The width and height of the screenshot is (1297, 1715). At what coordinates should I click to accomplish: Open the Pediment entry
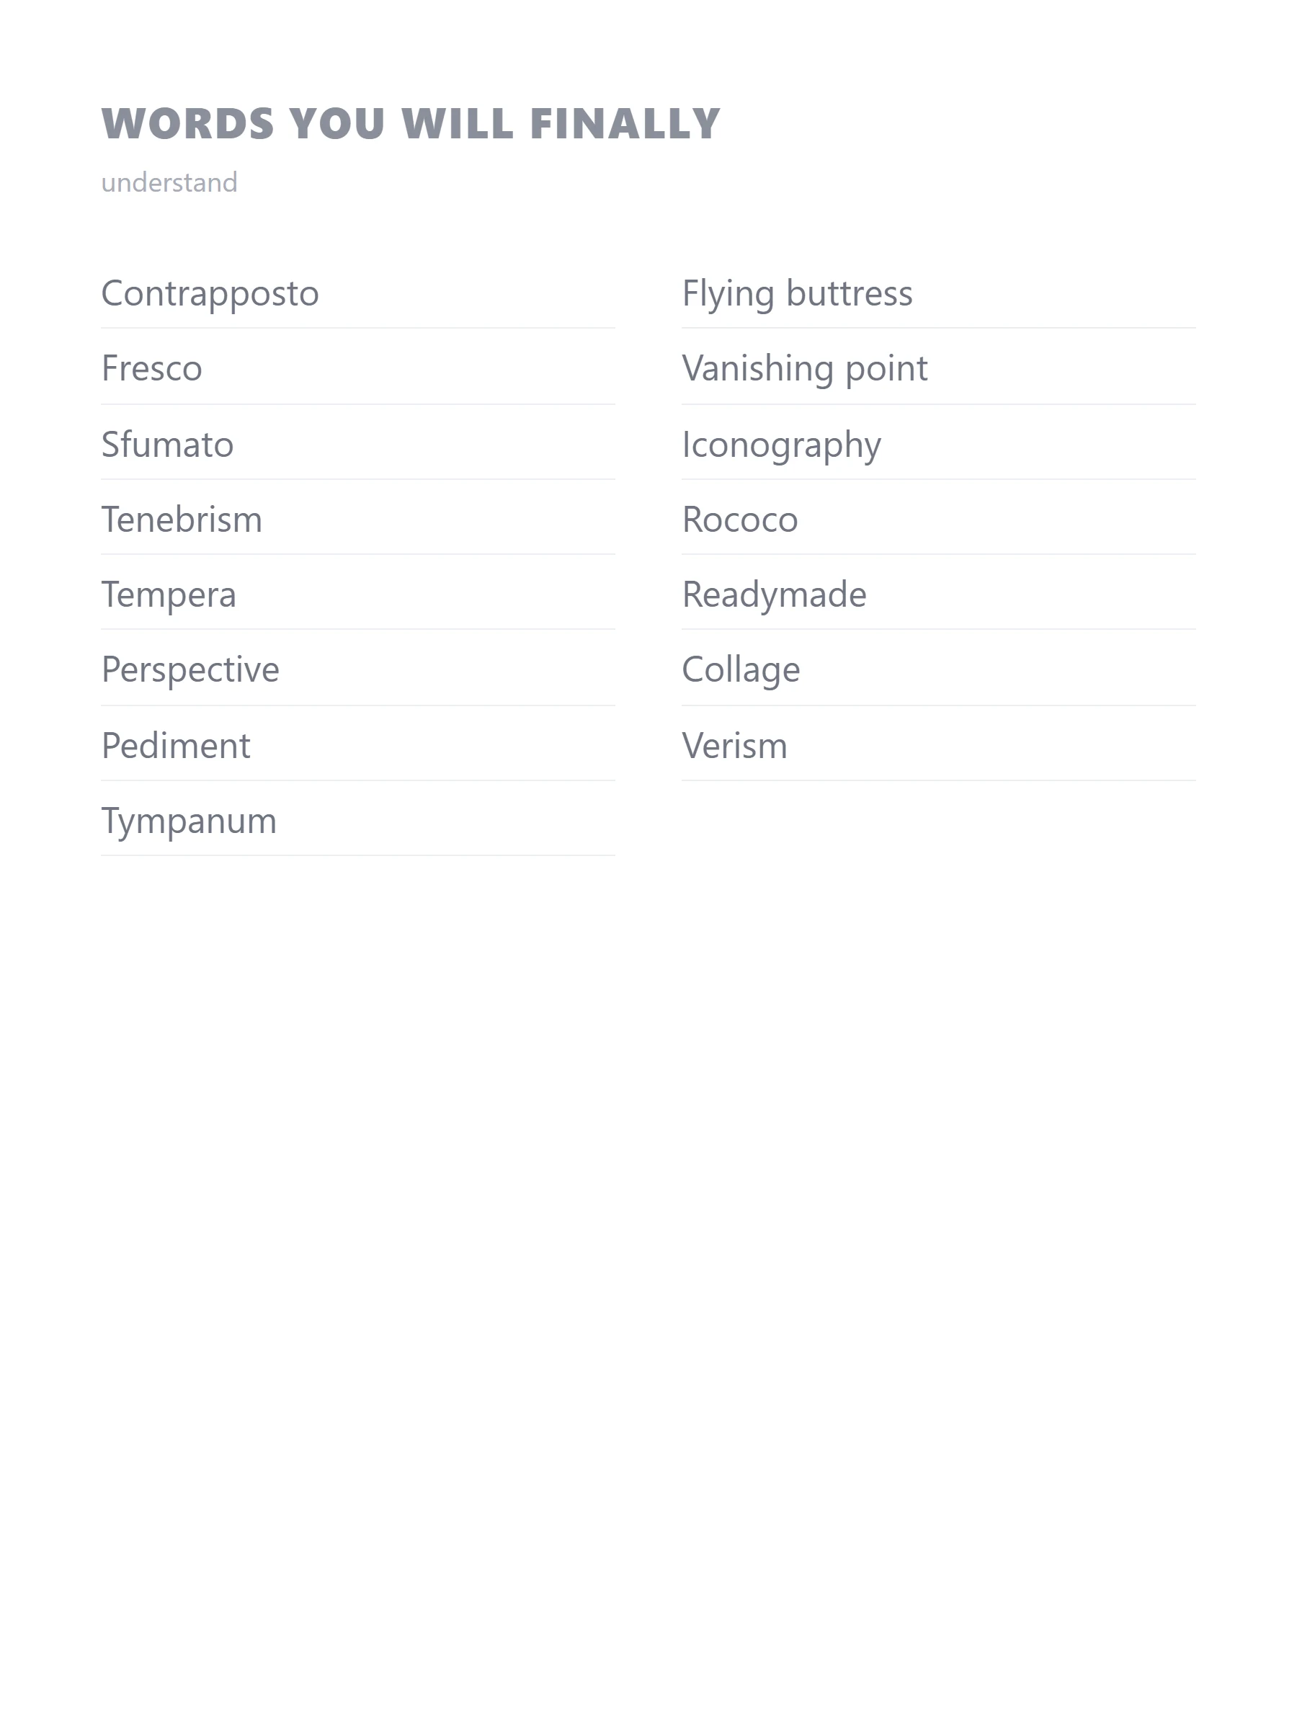[x=176, y=745]
